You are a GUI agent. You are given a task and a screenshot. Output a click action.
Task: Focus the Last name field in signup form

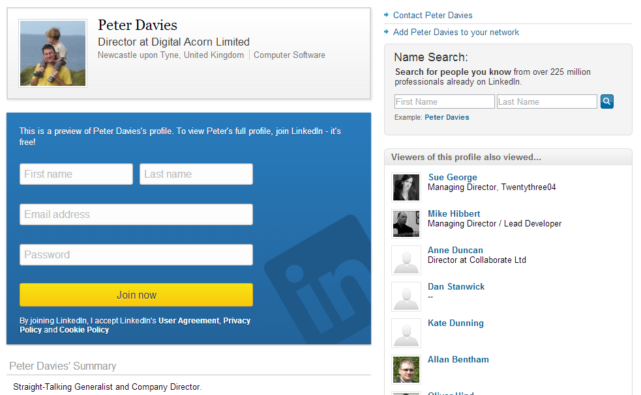[x=196, y=174]
